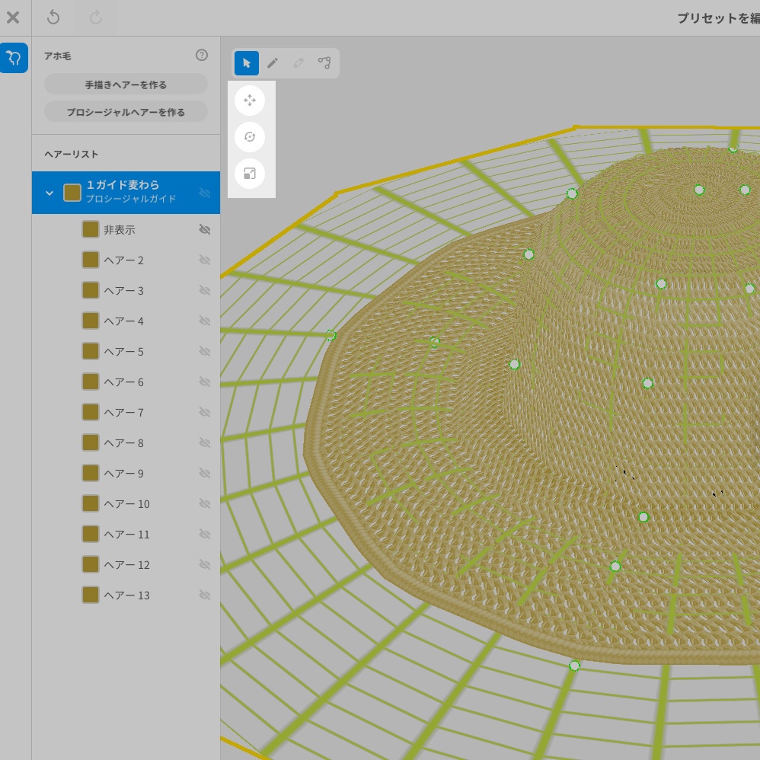This screenshot has height=760, width=760.
Task: Toggle visibility of ヘアー 11
Action: tap(205, 534)
